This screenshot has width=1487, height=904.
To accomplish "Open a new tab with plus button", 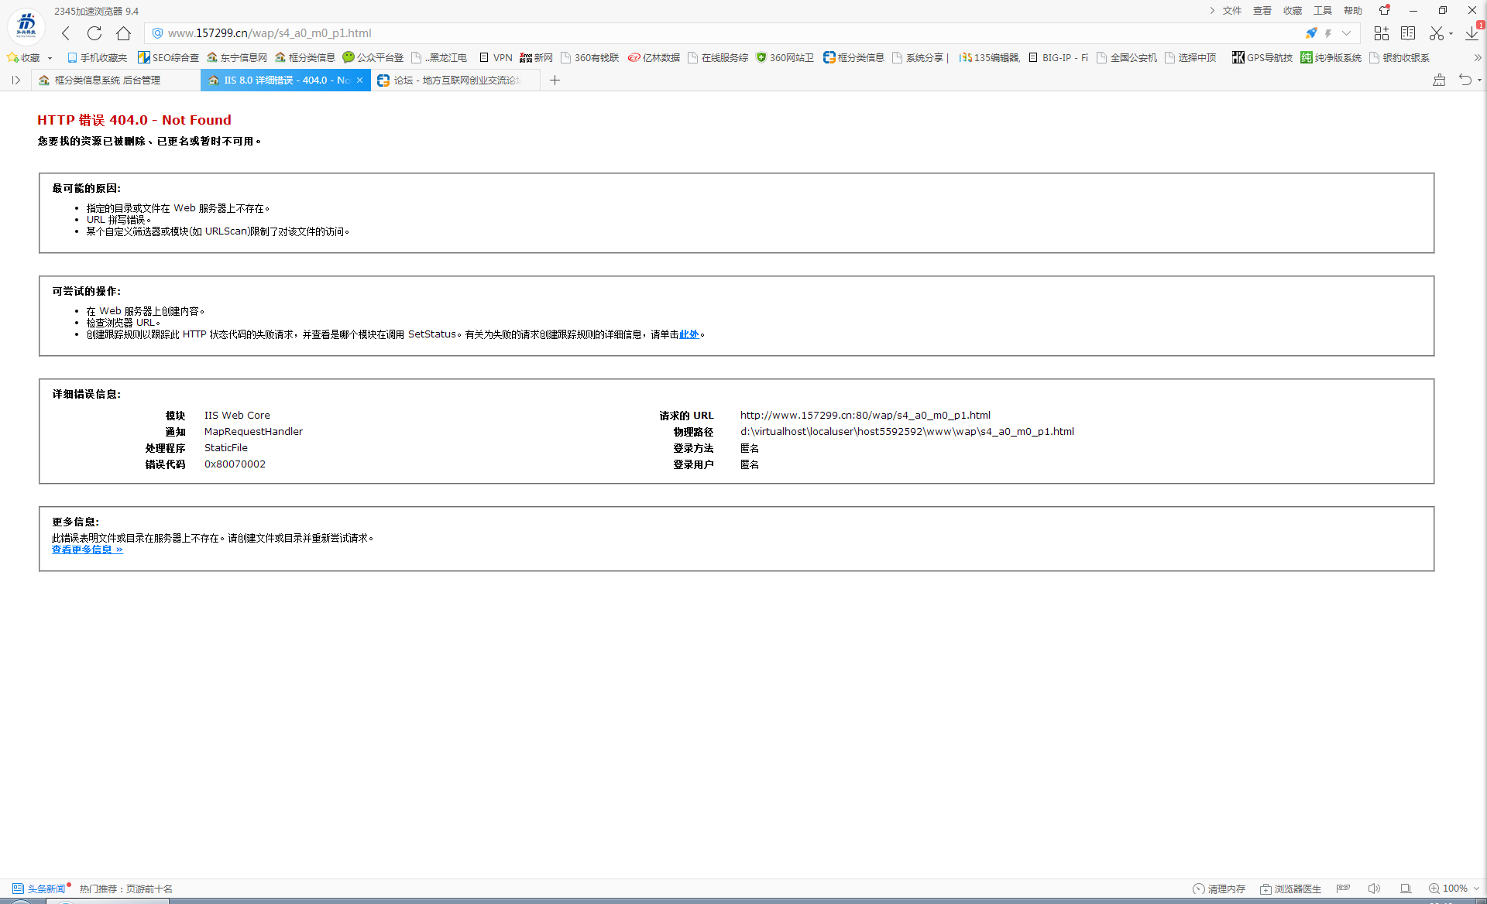I will coord(555,80).
